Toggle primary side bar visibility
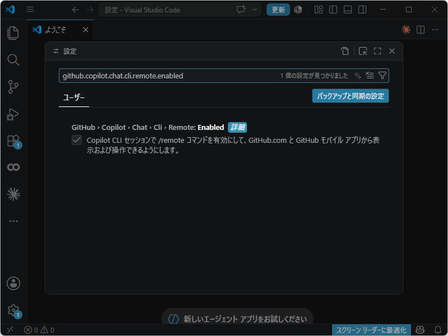This screenshot has width=448, height=336. pyautogui.click(x=333, y=10)
